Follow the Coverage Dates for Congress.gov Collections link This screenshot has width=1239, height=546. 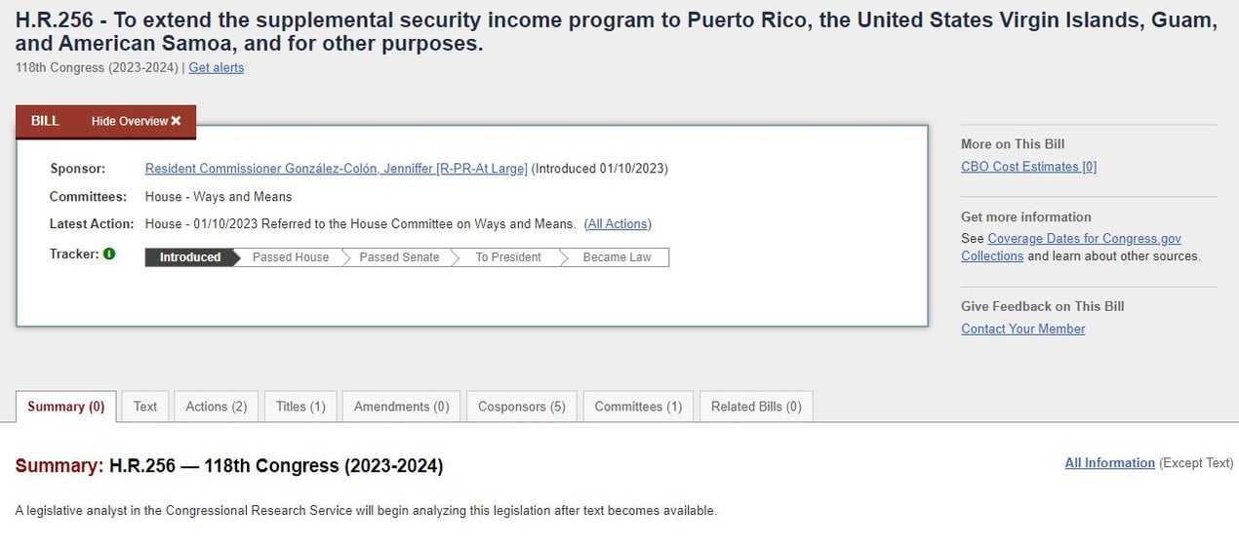[1071, 248]
